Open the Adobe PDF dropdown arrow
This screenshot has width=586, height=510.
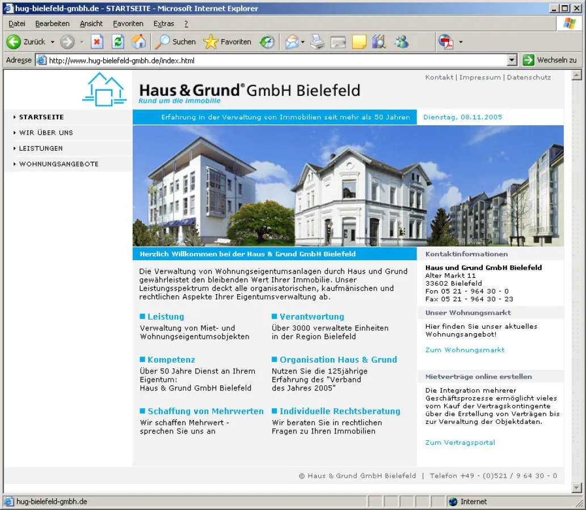point(461,42)
